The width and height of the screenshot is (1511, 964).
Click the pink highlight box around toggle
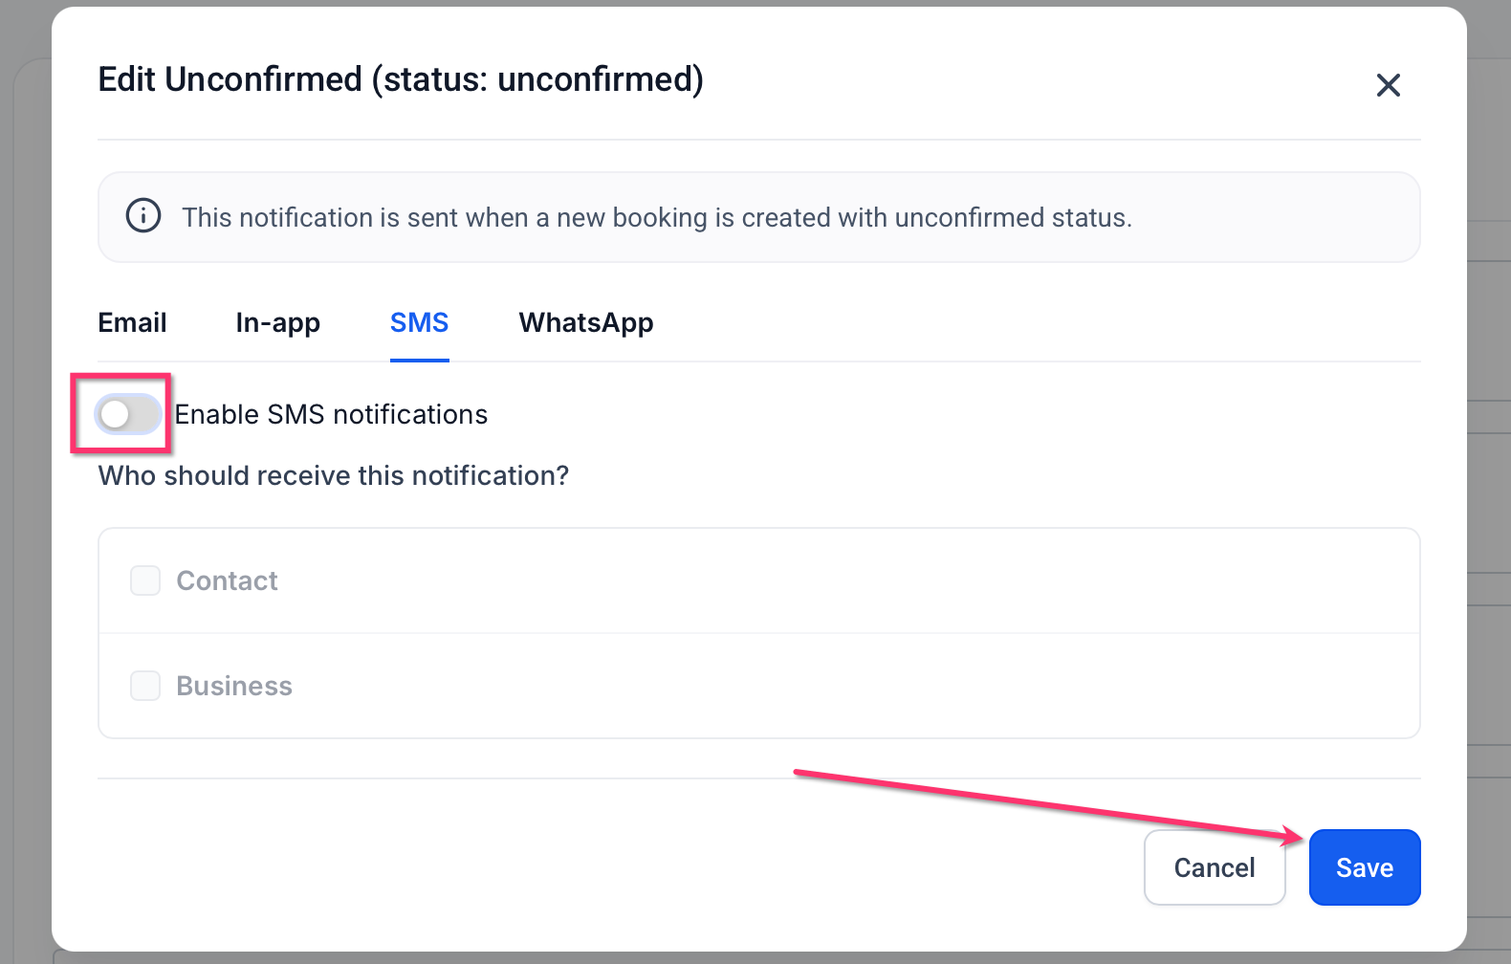click(121, 413)
